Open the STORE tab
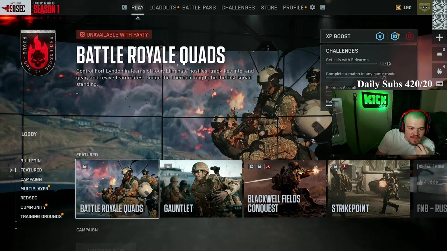Image resolution: width=447 pixels, height=251 pixels. tap(269, 7)
